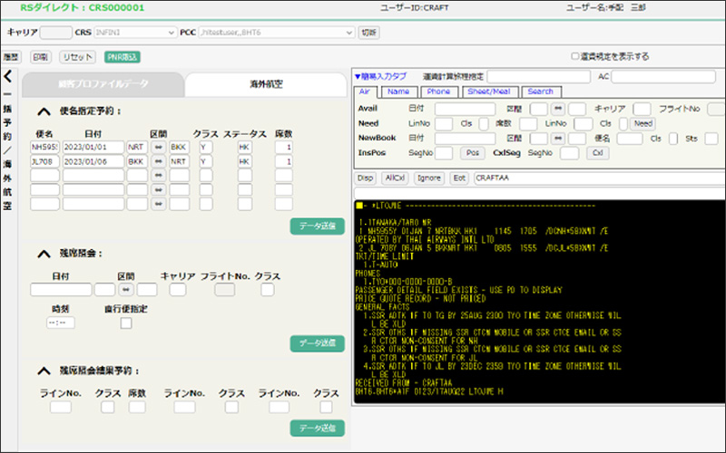This screenshot has height=453, width=726.
Task: Click the 運賃計算旅程指定 input field
Action: coord(538,77)
